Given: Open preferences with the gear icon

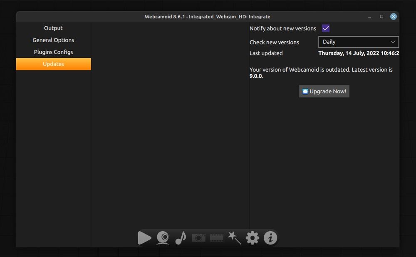Looking at the screenshot, I should (253, 237).
